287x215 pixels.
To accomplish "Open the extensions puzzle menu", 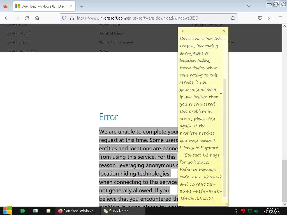I will [x=270, y=18].
